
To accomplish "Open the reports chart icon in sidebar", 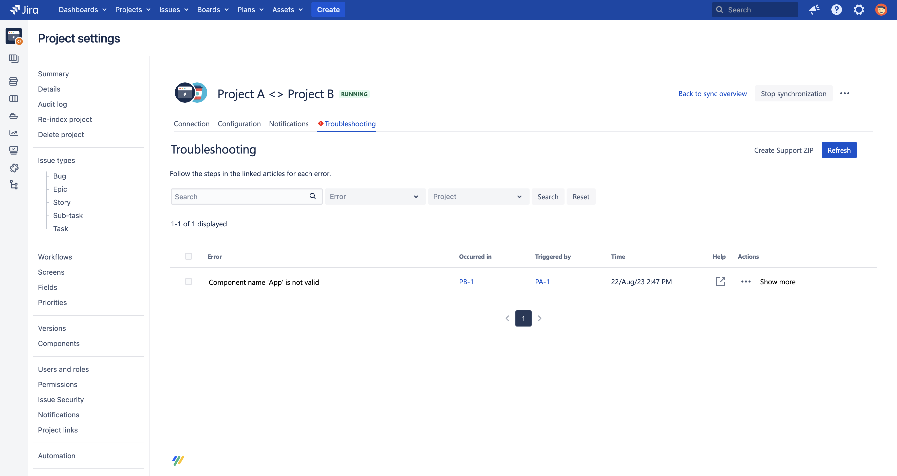I will pyautogui.click(x=14, y=133).
